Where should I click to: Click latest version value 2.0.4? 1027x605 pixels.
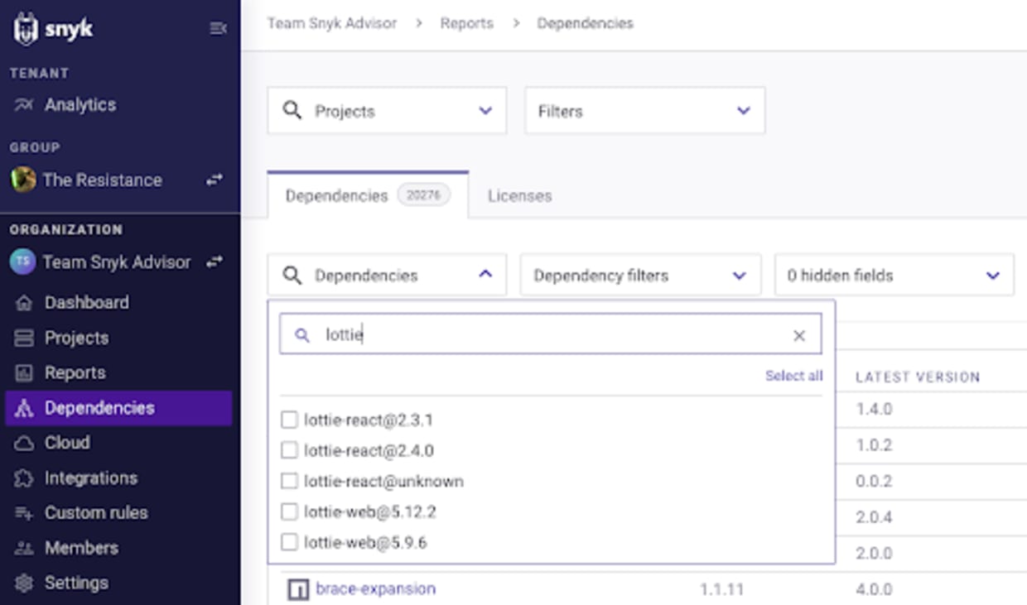(874, 517)
